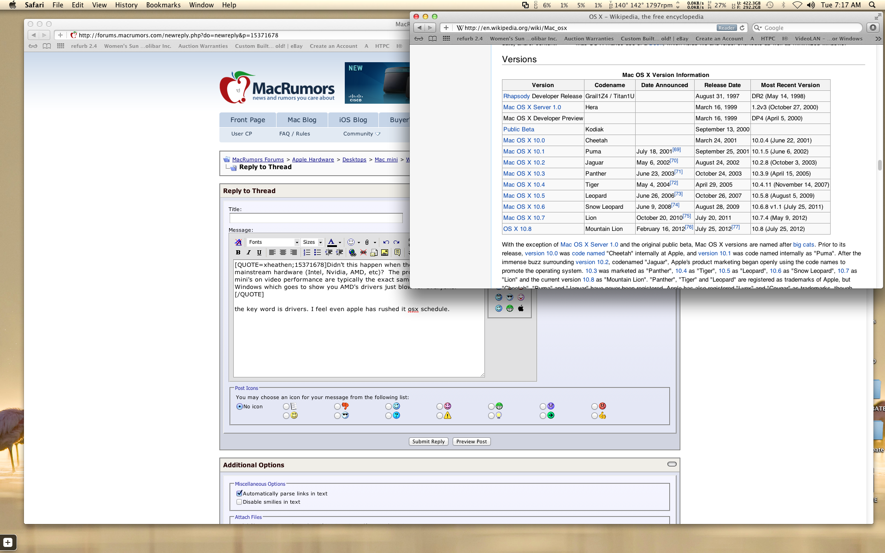The height and width of the screenshot is (553, 885).
Task: Open the History menu
Action: point(126,5)
